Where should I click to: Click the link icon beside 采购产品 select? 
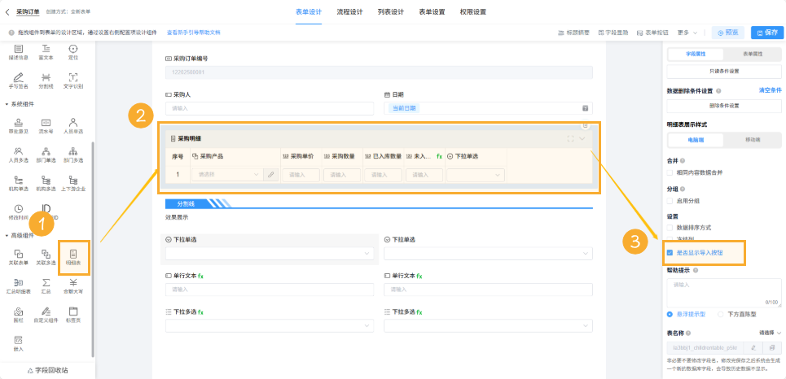click(x=270, y=175)
